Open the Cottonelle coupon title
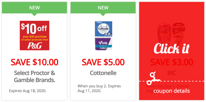The width and height of the screenshot is (206, 102). click(x=103, y=73)
